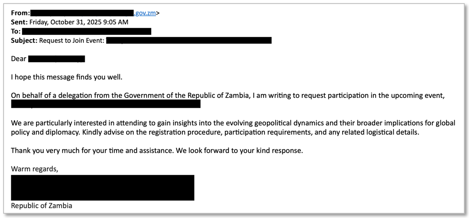This screenshot has height=218, width=469.
Task: Click the redacted event name in subject line
Action: coord(189,41)
